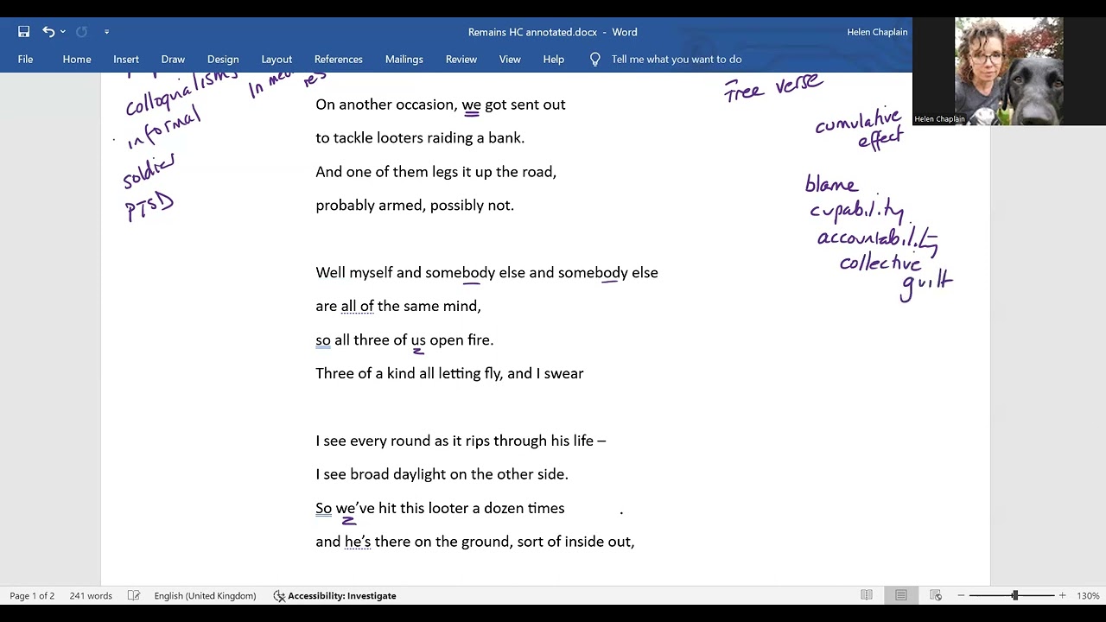This screenshot has height=622, width=1106.
Task: Click 'English (United Kingdom)' language indicator
Action: pyautogui.click(x=205, y=595)
